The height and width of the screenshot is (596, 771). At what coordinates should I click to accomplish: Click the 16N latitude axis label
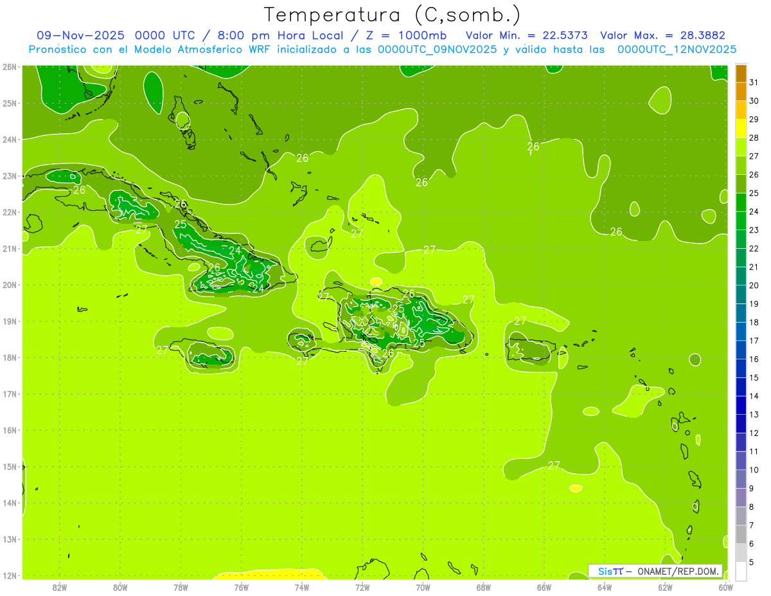[x=10, y=430]
